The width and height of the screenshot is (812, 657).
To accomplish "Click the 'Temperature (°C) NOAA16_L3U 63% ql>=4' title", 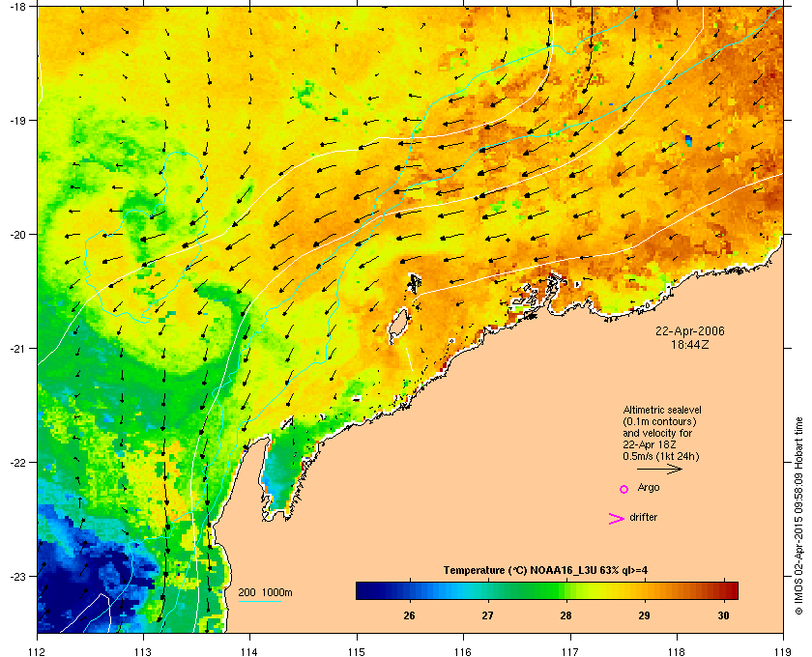I will pos(545,571).
